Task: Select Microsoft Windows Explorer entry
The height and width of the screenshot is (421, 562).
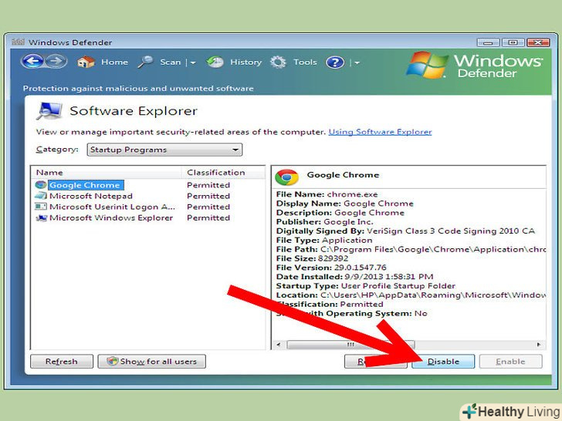Action: click(111, 217)
